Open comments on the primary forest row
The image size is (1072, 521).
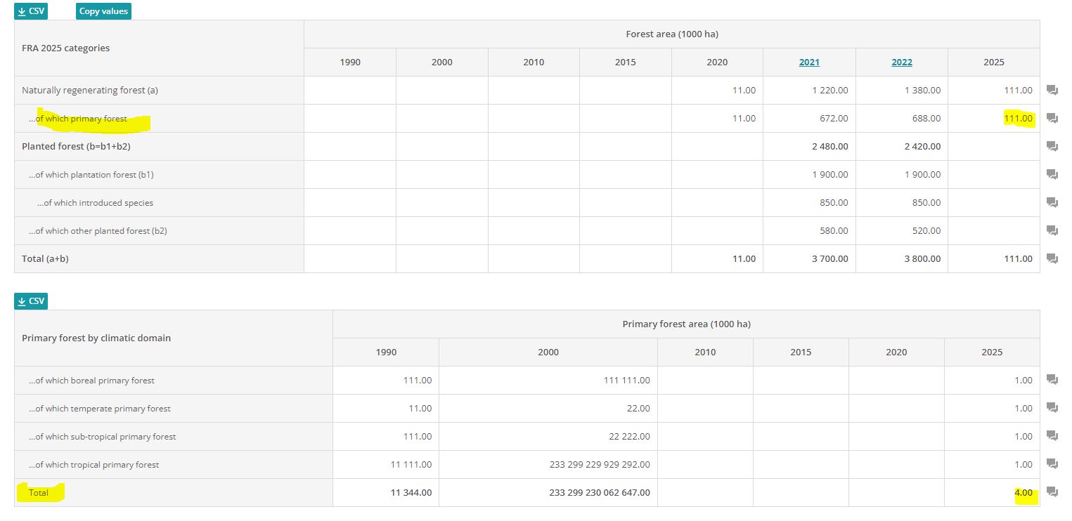click(1052, 118)
